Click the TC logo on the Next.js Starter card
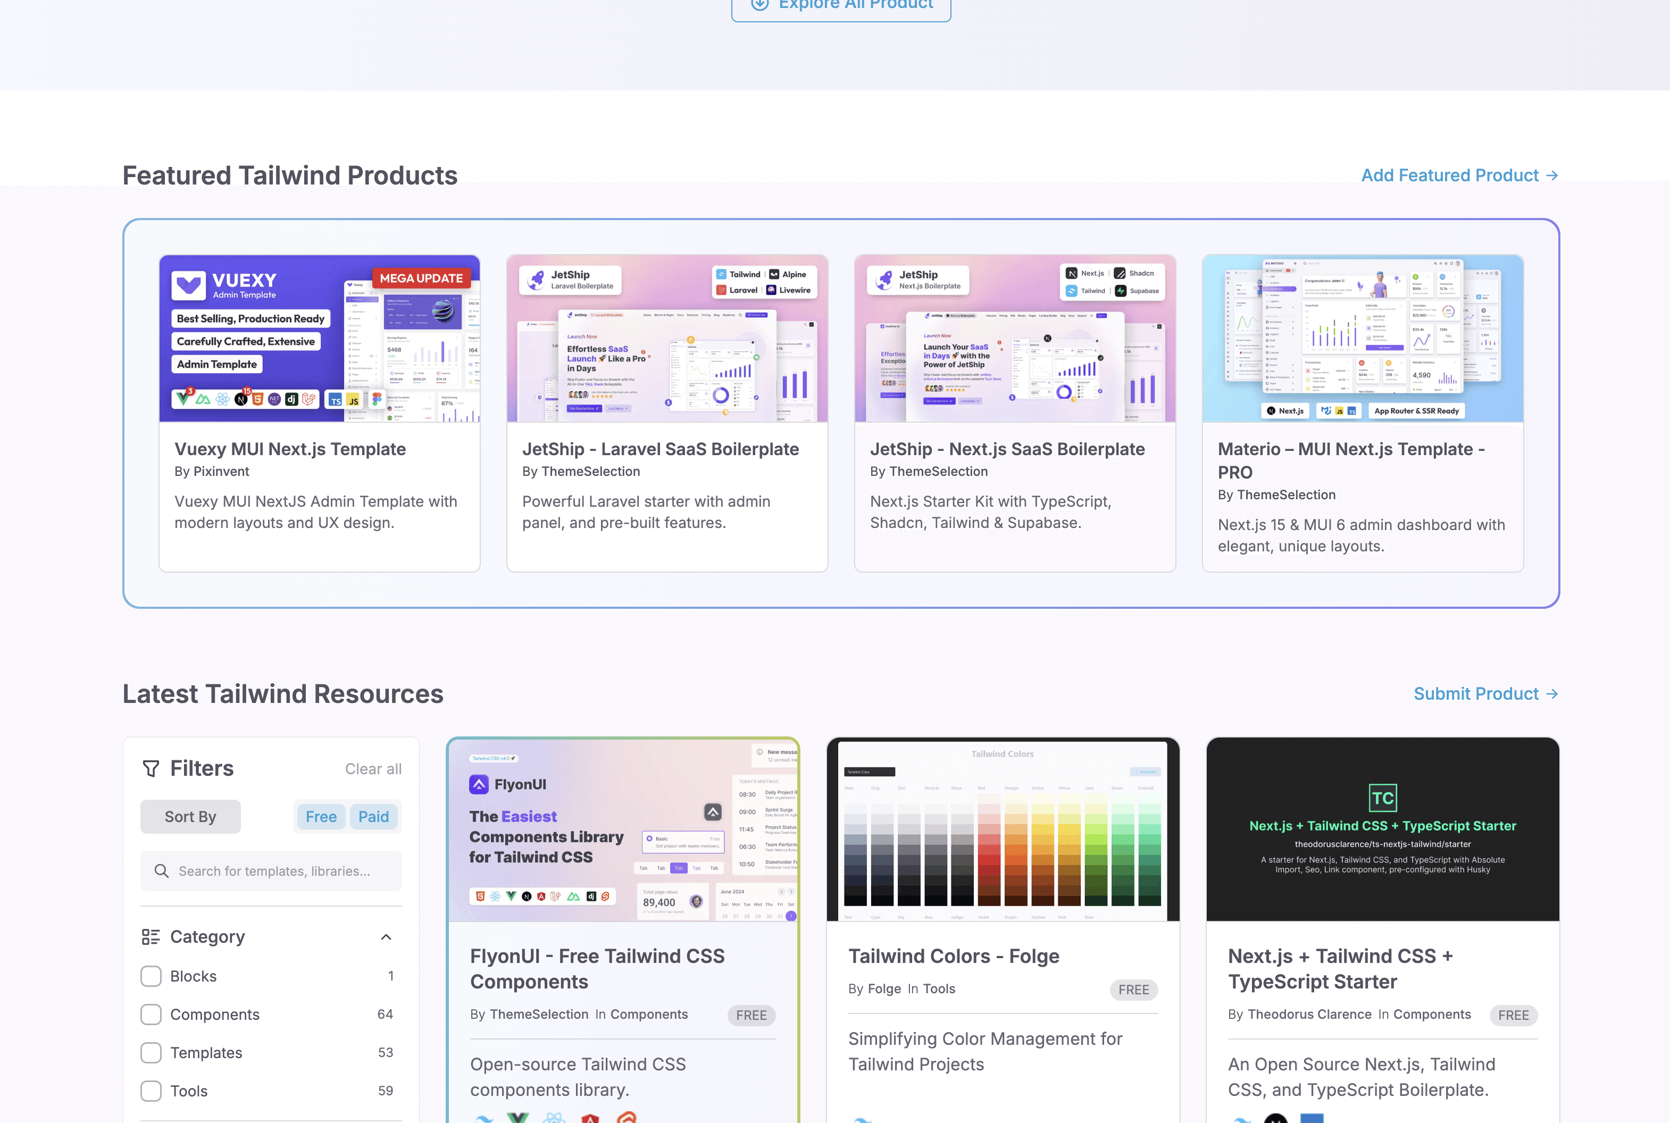This screenshot has width=1670, height=1123. tap(1382, 798)
